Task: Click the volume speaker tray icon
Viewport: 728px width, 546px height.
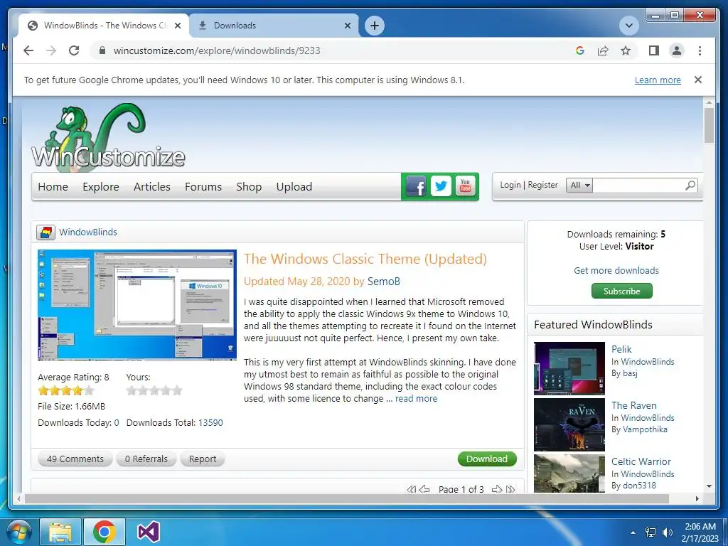Action: coord(667,532)
